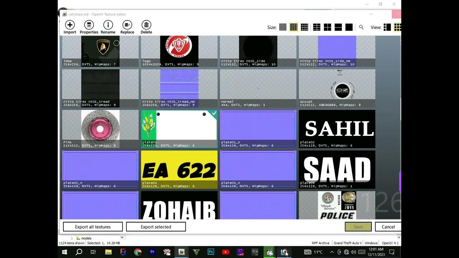This screenshot has height=258, width=459.
Task: Open the taskbar clock and date
Action: pos(376,252)
